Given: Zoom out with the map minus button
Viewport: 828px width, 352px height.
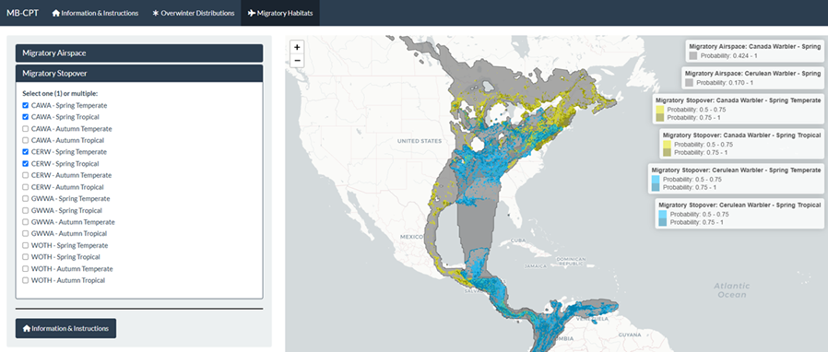Looking at the screenshot, I should coord(297,61).
